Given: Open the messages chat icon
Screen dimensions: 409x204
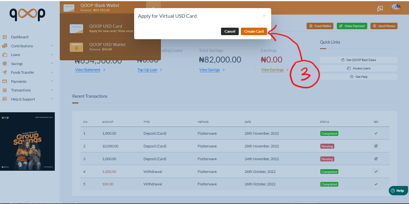Looking at the screenshot, I should coord(380,8).
